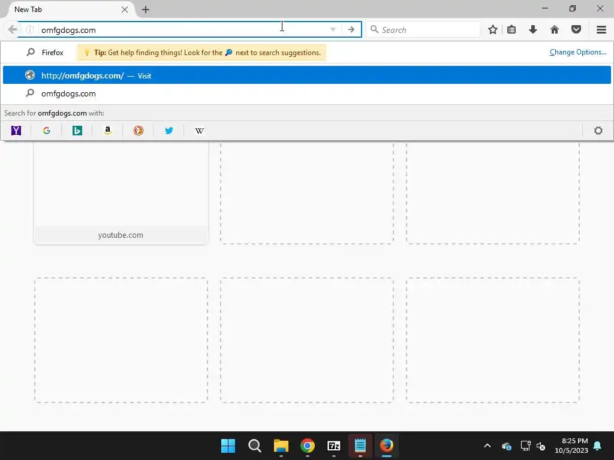
Task: Open the network tray icon
Action: pos(525,446)
